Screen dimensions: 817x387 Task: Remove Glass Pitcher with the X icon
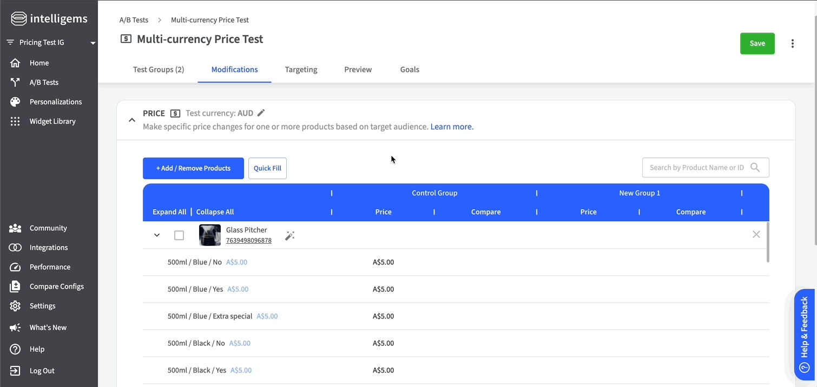(x=756, y=235)
